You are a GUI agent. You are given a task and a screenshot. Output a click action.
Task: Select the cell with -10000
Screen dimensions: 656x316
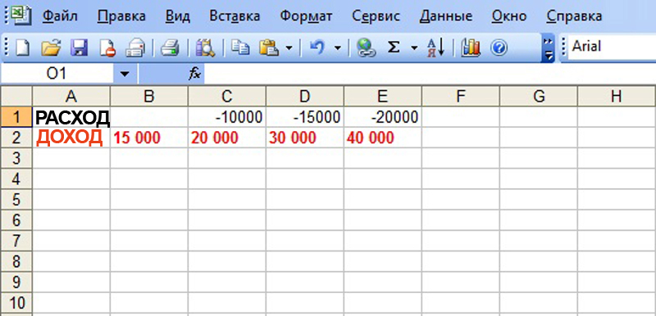[227, 117]
